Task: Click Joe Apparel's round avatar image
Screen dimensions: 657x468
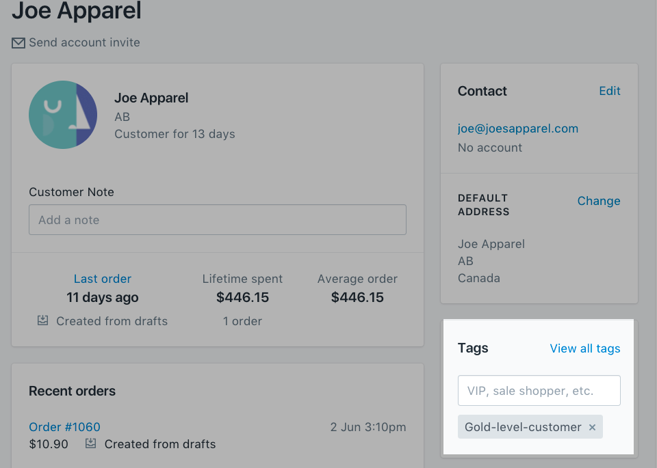Action: (63, 115)
